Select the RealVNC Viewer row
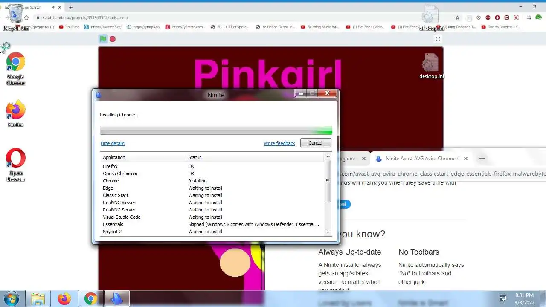546x307 pixels. (x=212, y=203)
